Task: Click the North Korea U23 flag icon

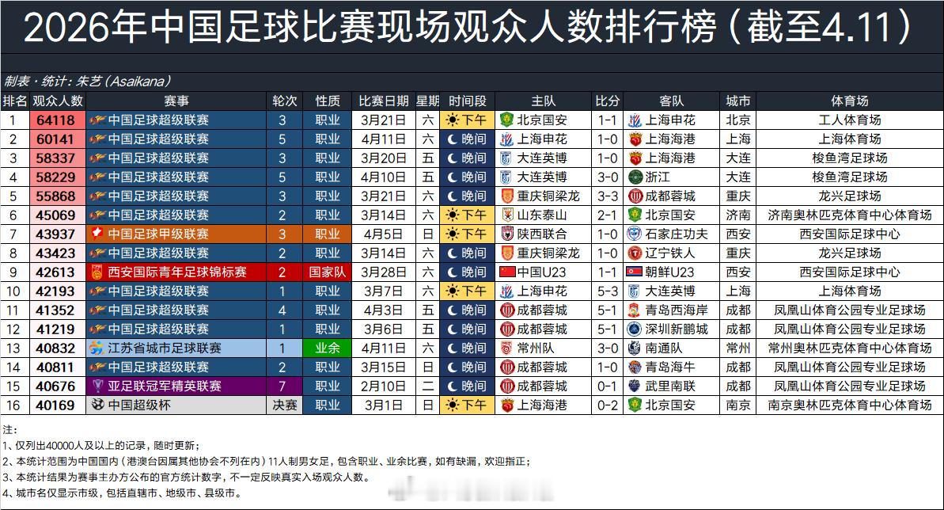Action: (633, 272)
